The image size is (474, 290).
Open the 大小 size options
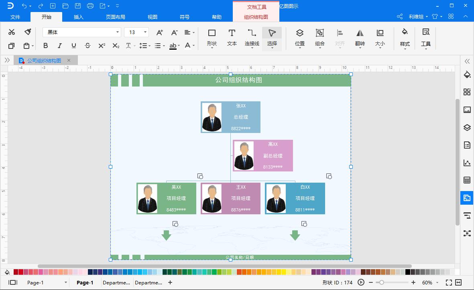tap(380, 38)
